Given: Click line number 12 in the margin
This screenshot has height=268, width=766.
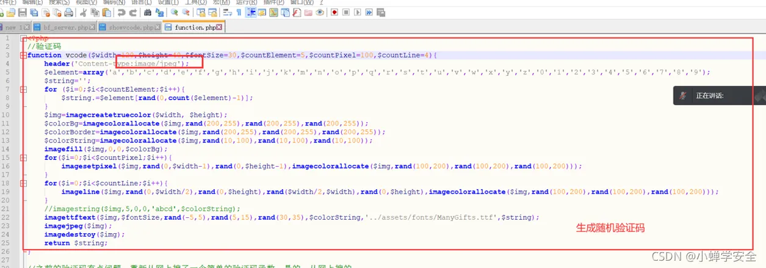Looking at the screenshot, I should pos(6,132).
